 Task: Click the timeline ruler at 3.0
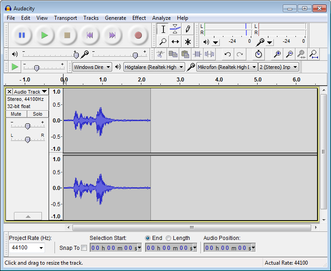180,80
